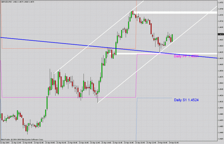Click the Daily PP 1.4631 label
Screen dimensions: 224x144
tap(186, 56)
